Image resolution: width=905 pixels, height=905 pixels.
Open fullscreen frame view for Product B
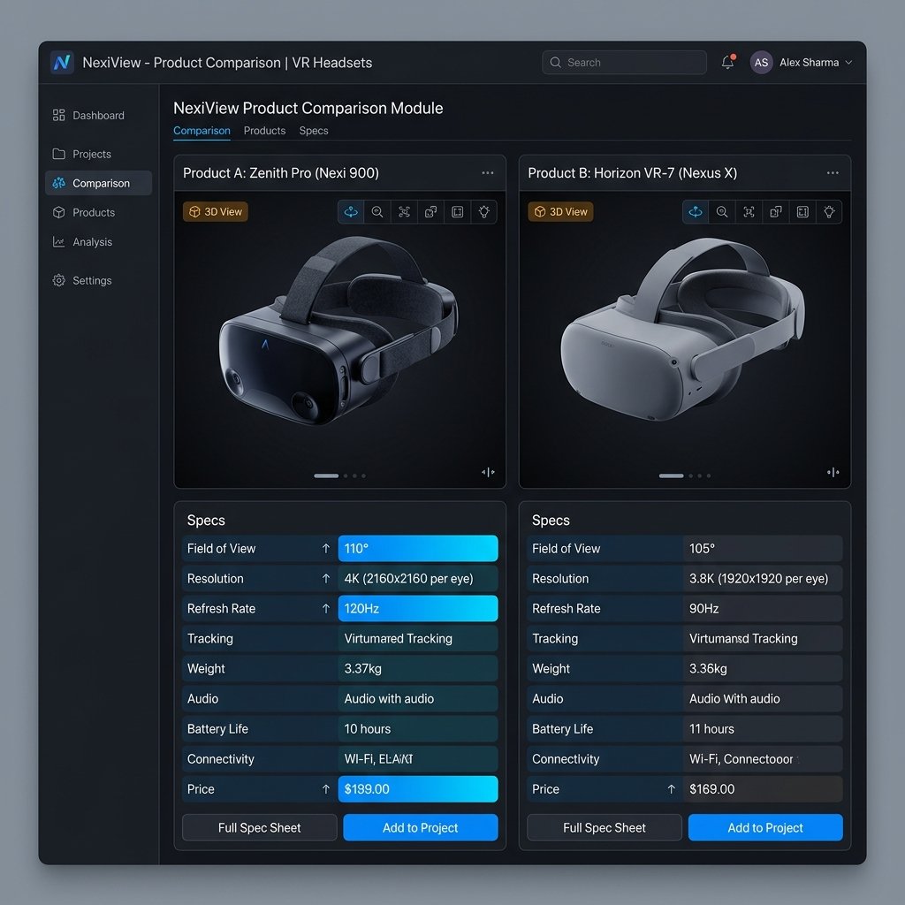click(x=802, y=212)
